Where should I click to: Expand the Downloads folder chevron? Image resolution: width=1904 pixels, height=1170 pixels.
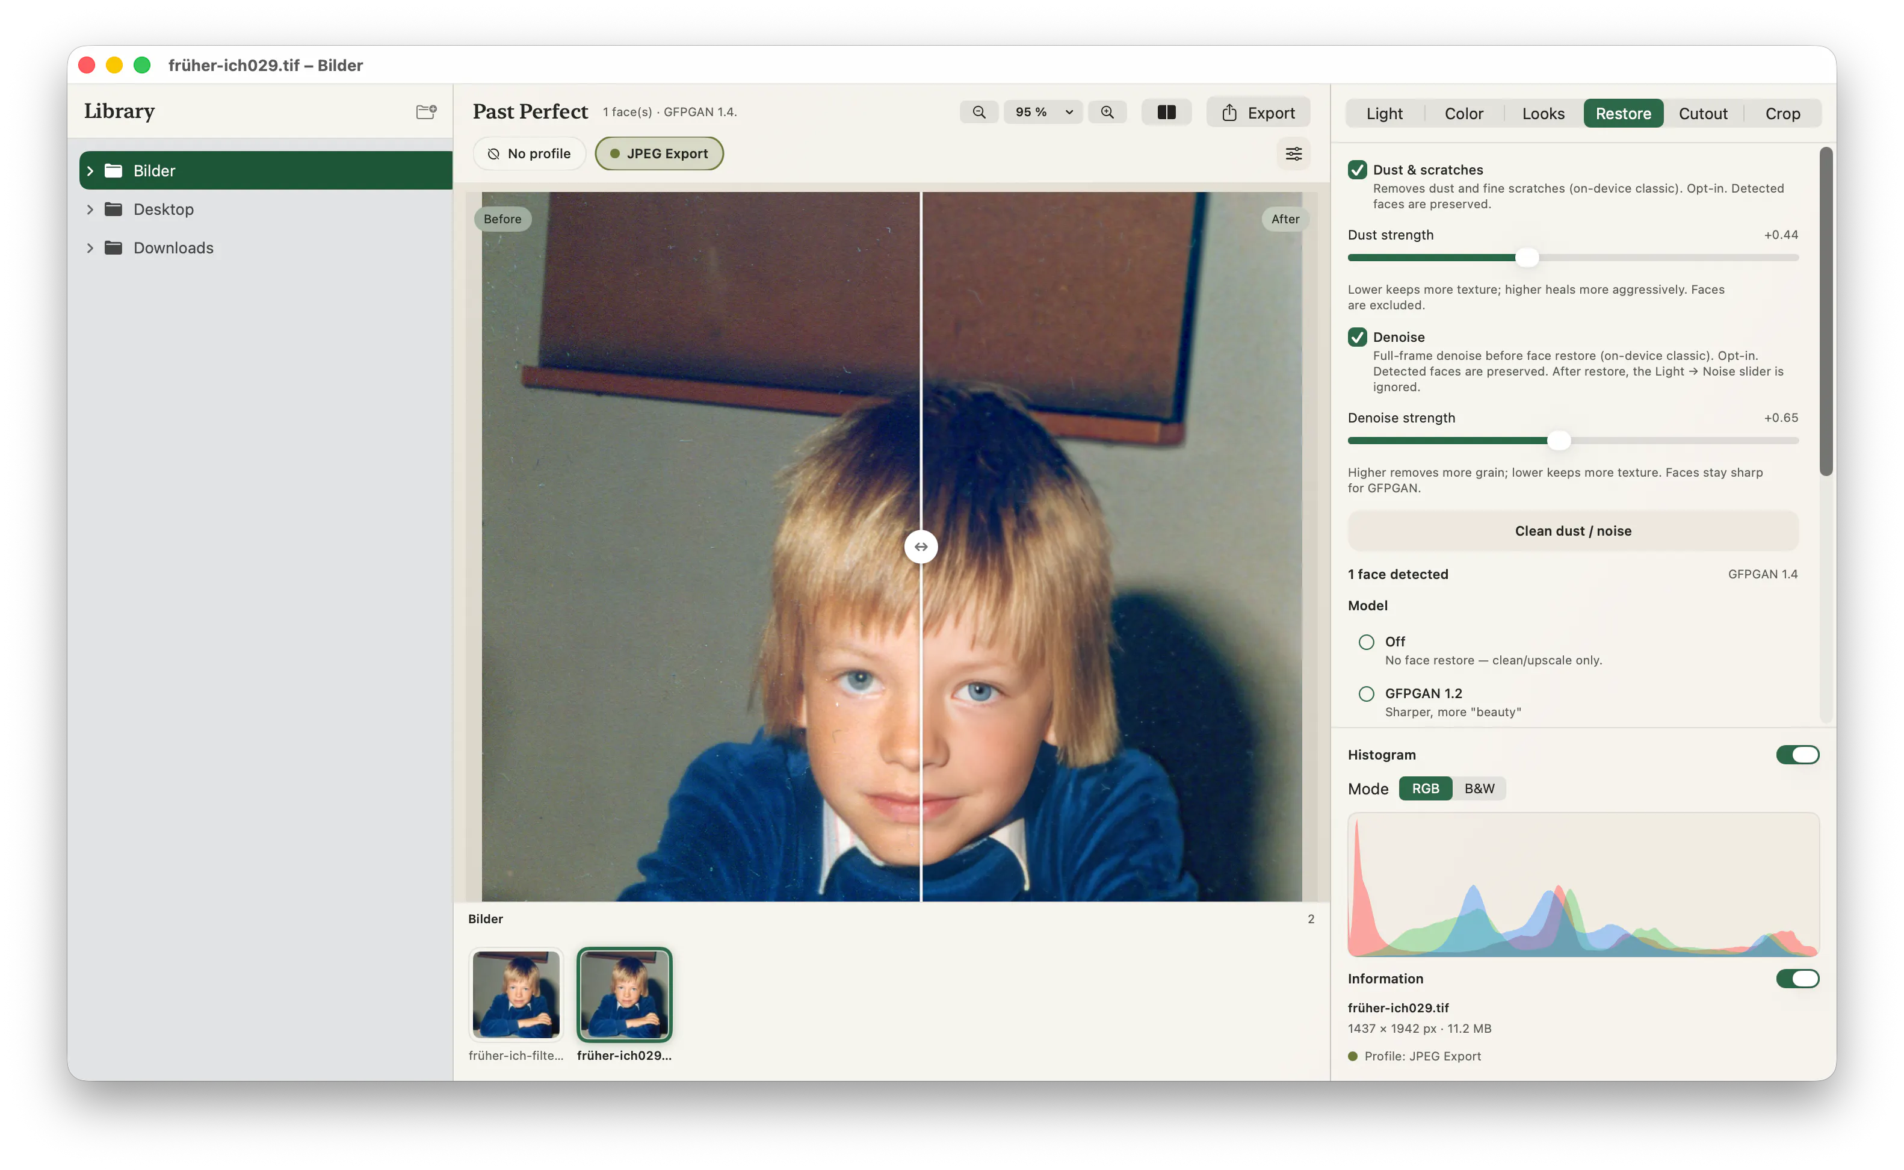90,247
